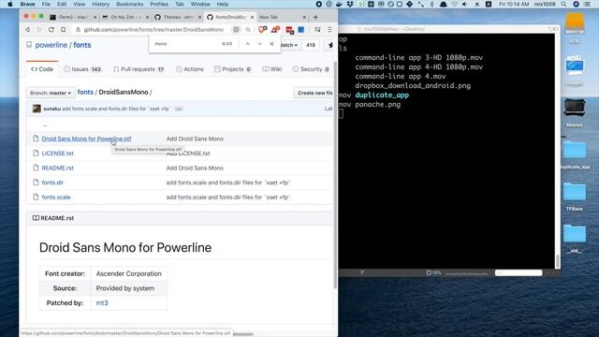Viewport: 599px width, 337px height.
Task: Switch to the Oh My Zsh browser tab
Action: (x=124, y=17)
